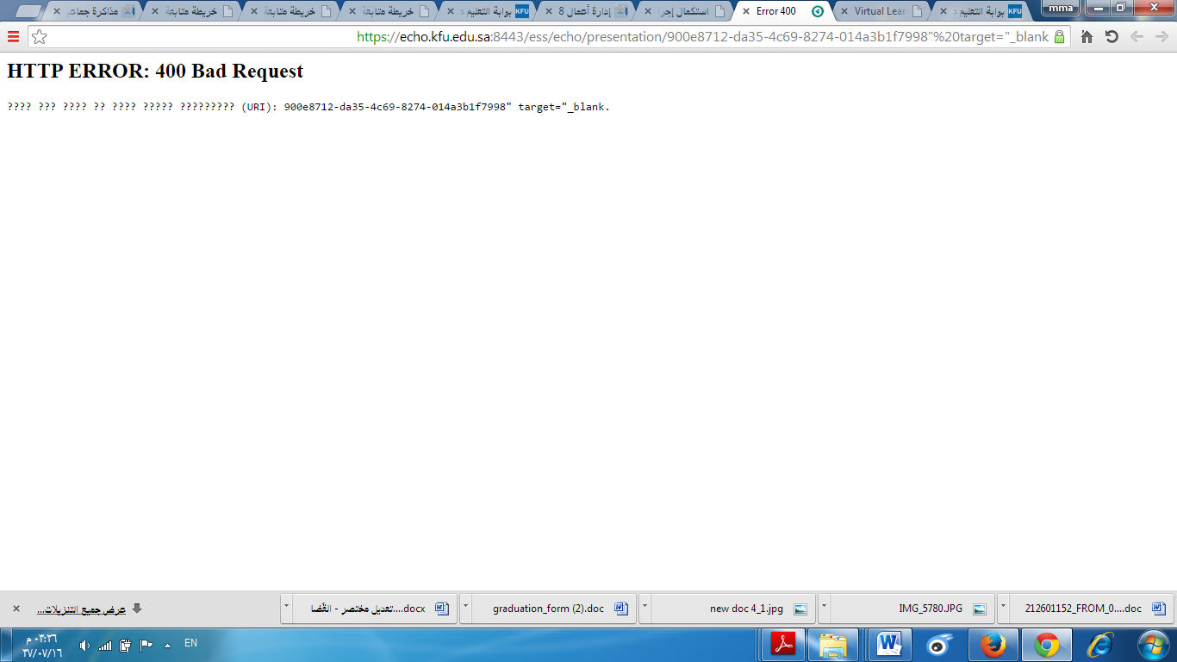Click the green padlock security icon
Viewport: 1177px width, 662px height.
[1059, 37]
